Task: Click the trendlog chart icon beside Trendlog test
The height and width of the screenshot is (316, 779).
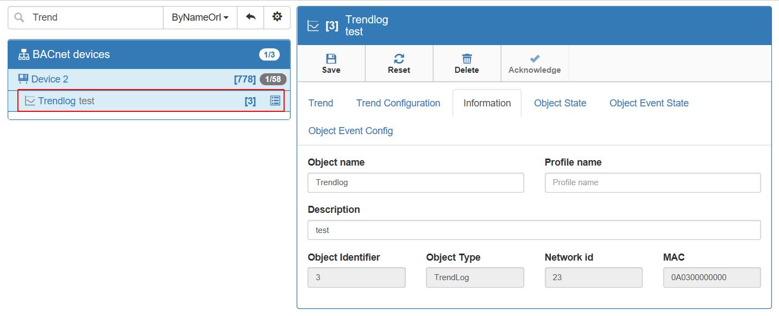Action: (30, 100)
